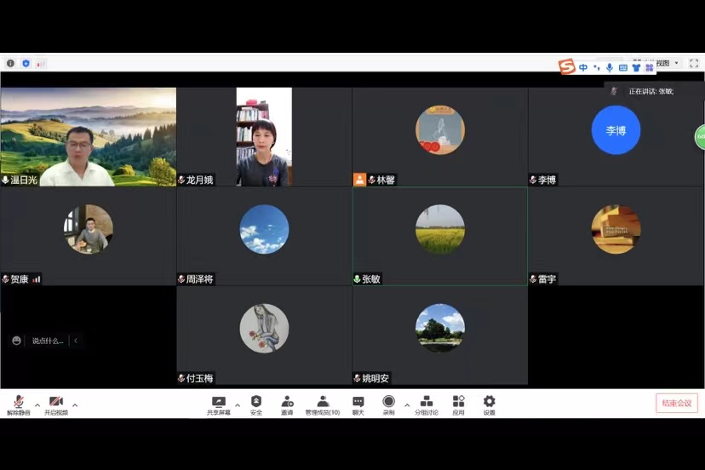Viewport: 705px width, 470px height.
Task: Open the 聊天 chat panel
Action: (x=358, y=404)
